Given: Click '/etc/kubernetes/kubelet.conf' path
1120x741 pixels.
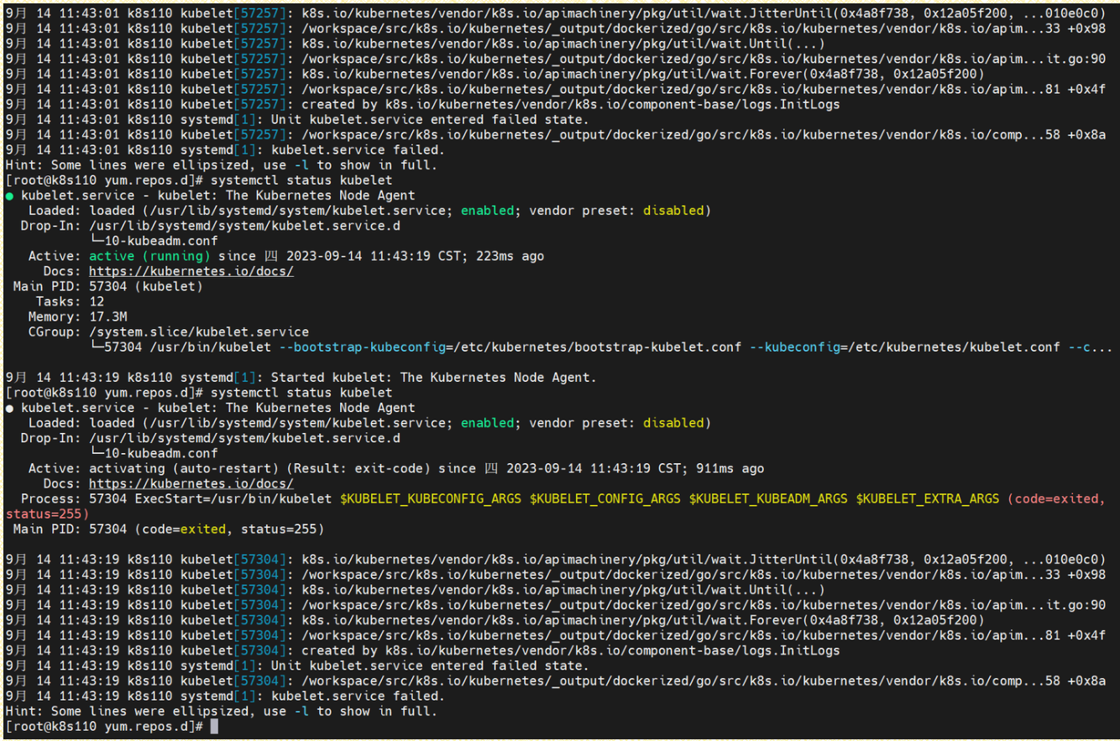Looking at the screenshot, I should point(953,347).
